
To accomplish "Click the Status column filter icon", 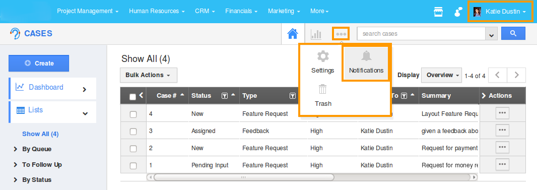I will pos(225,96).
